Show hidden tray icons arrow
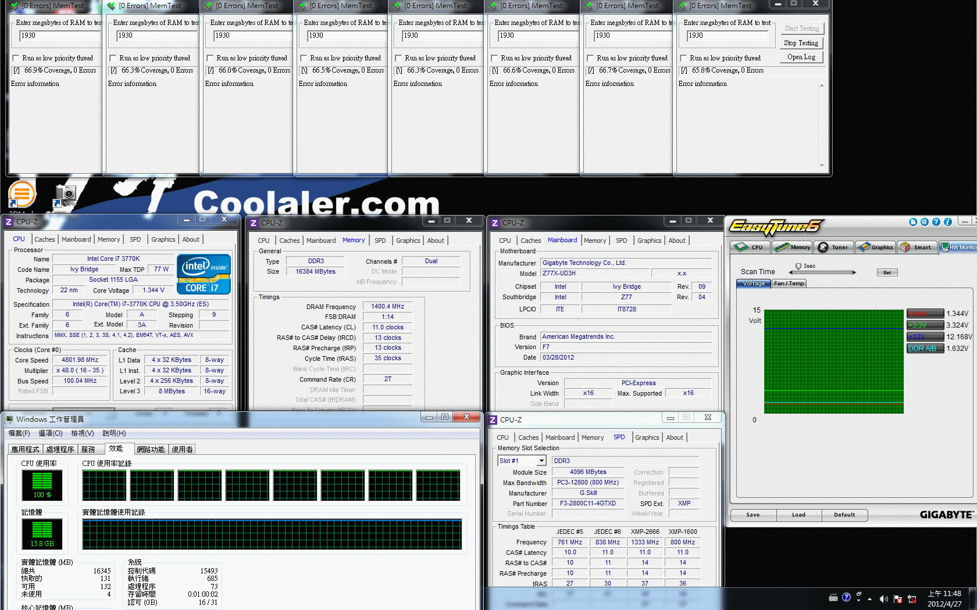The image size is (977, 610). coord(869,599)
